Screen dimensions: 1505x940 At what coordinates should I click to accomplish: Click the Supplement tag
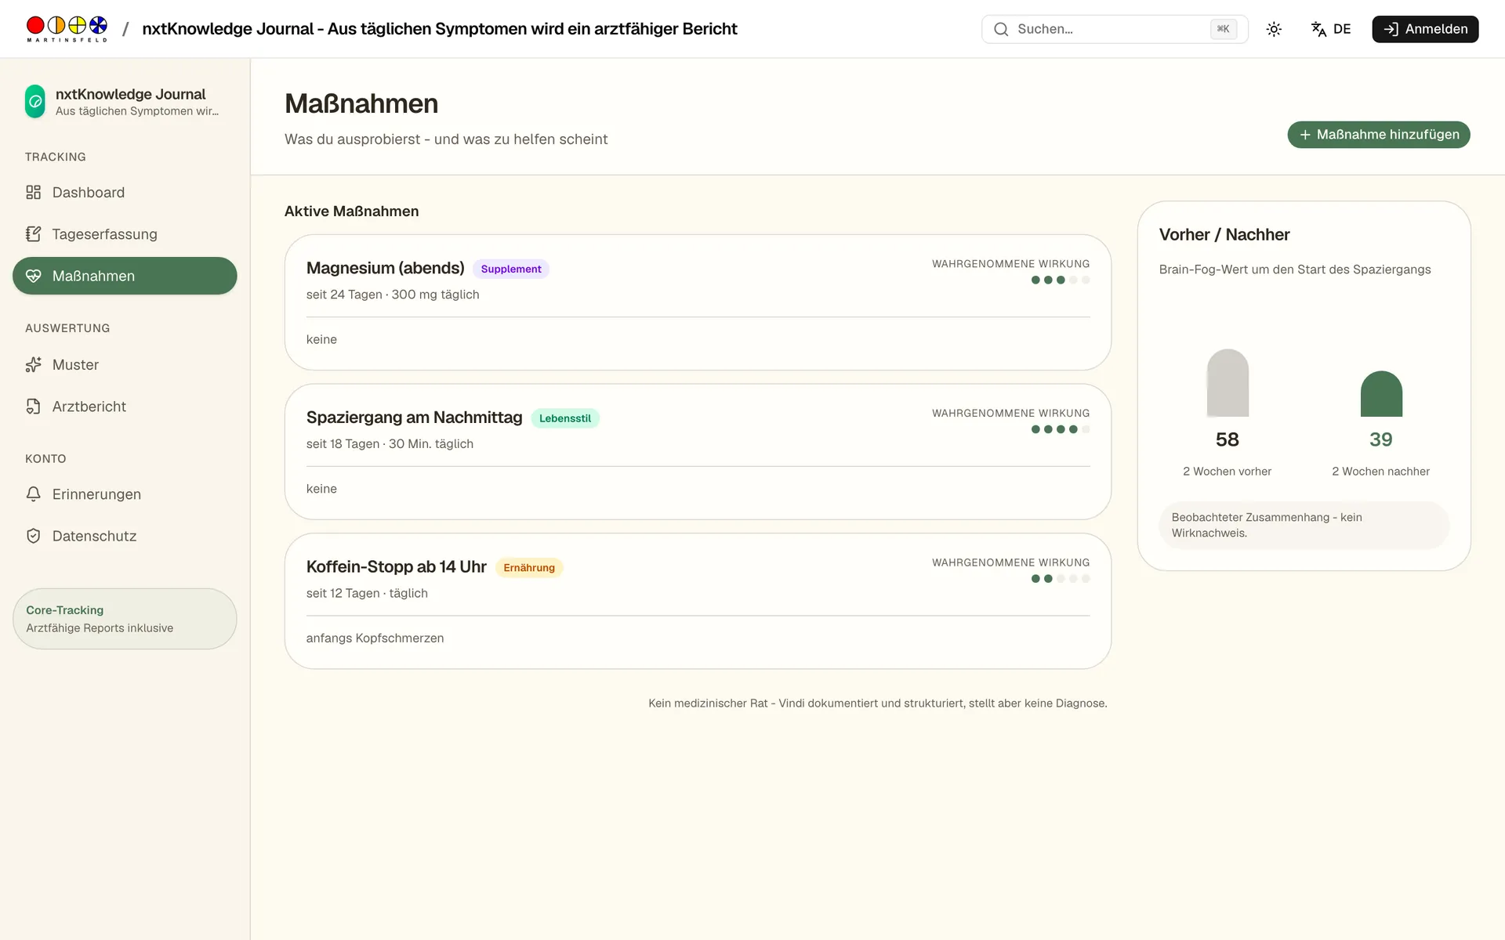(511, 269)
